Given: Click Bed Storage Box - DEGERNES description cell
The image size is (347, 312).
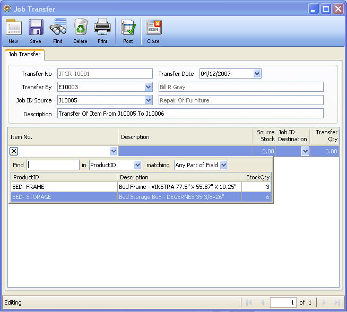Looking at the screenshot, I should pos(179,197).
